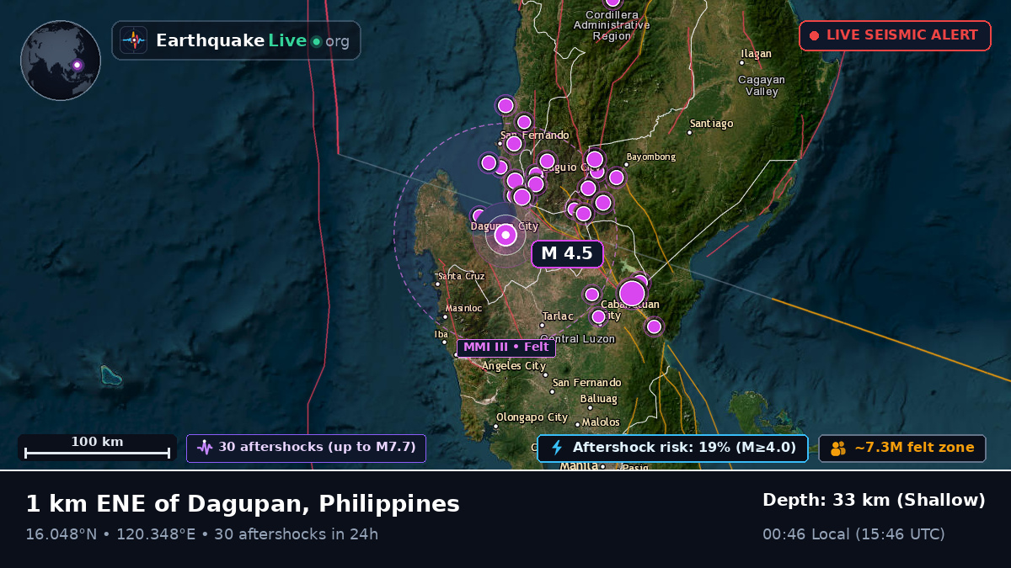Click the headline "1 km ENE of Dagupan, Philippines"

tap(243, 504)
